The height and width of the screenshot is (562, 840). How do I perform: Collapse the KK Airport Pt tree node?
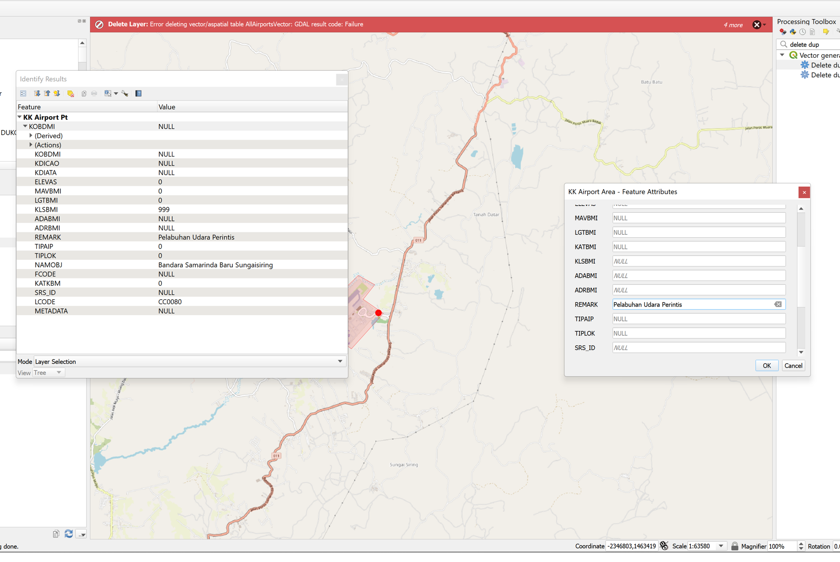20,117
